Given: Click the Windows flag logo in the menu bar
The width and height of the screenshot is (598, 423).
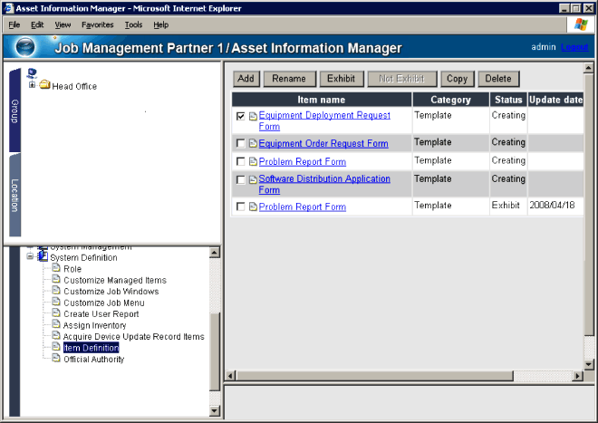Looking at the screenshot, I should 581,24.
